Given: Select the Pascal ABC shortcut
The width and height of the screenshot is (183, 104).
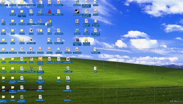Looking at the screenshot, I should pos(68,49).
